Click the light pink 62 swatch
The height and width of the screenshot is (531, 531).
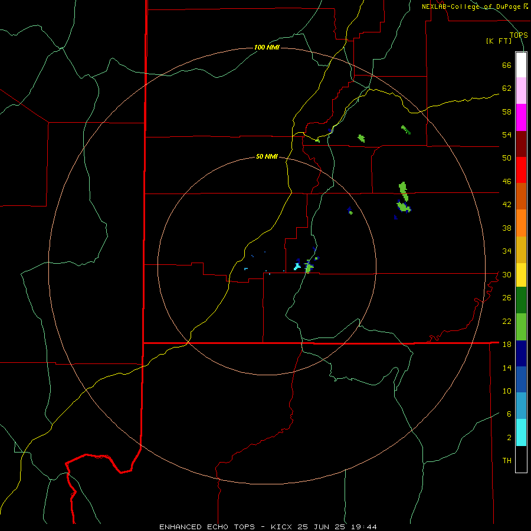[521, 91]
